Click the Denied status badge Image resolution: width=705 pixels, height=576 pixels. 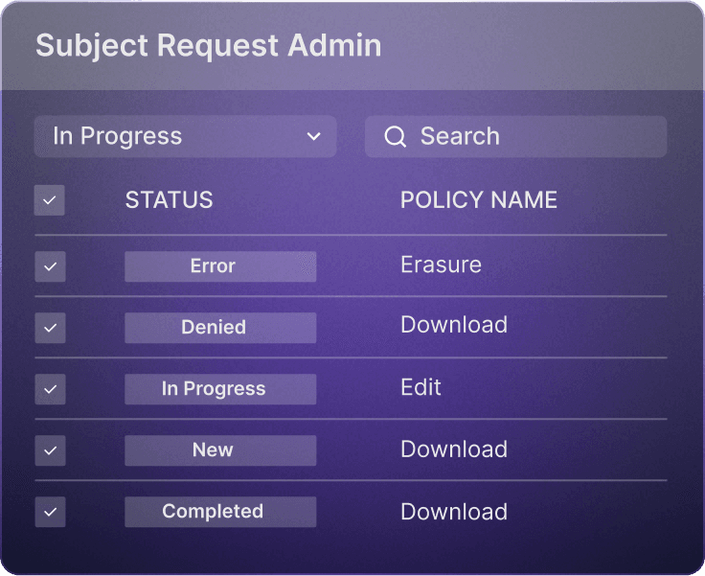[220, 328]
